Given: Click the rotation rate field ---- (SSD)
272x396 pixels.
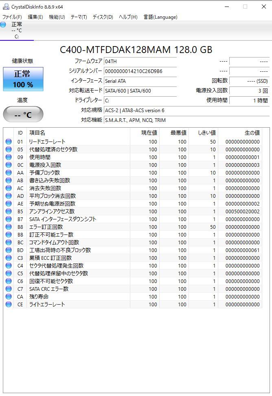Looking at the screenshot, I should (x=249, y=81).
